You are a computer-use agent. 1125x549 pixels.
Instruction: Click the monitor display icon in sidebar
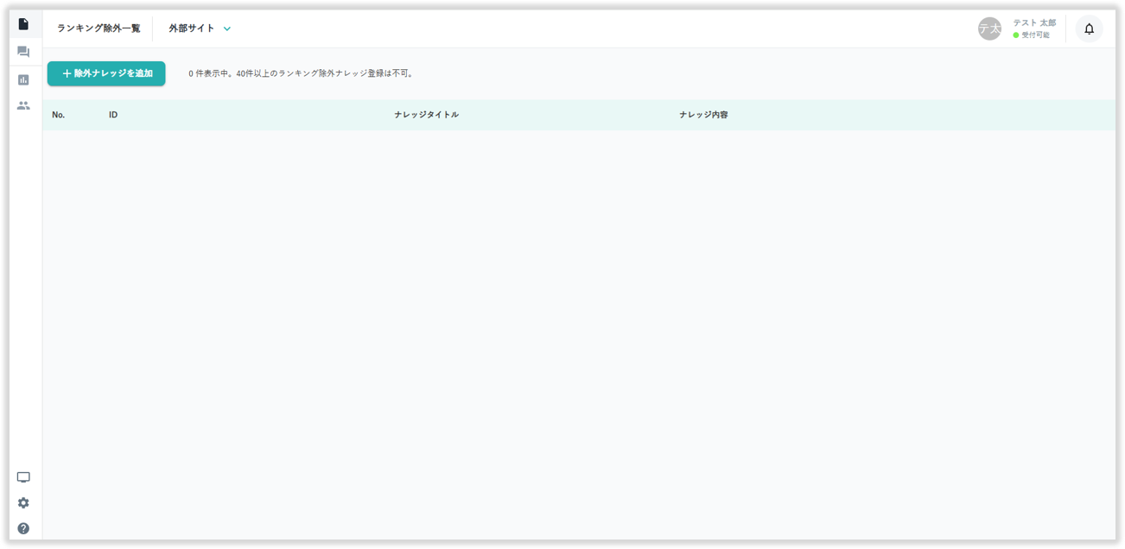[x=23, y=477]
